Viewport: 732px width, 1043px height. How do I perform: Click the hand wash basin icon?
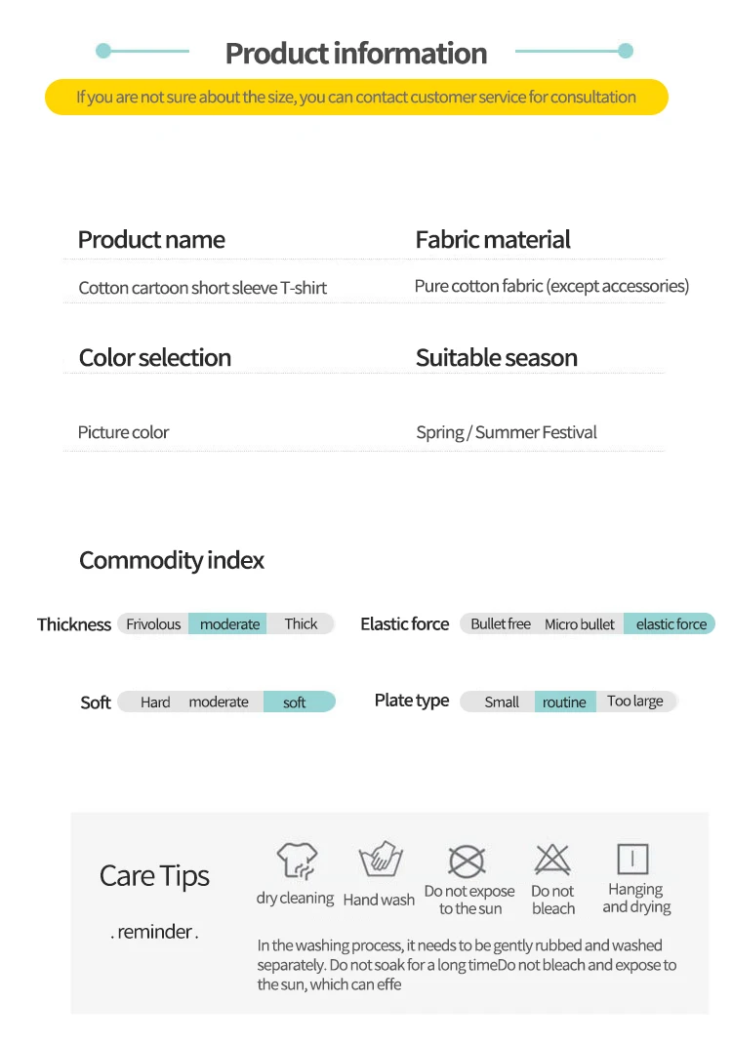pos(380,861)
